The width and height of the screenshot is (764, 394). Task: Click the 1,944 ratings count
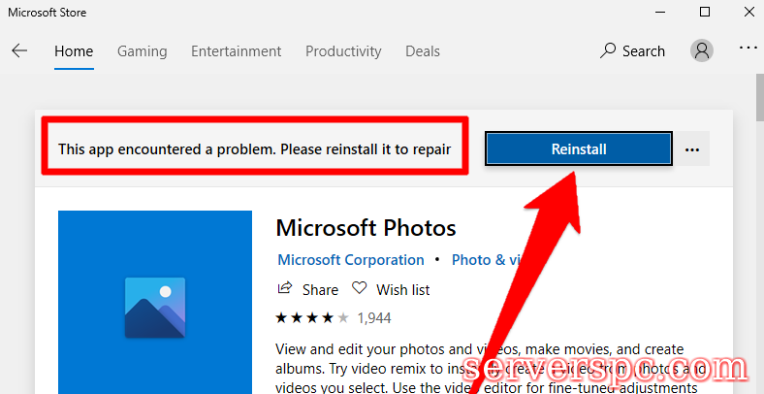(x=374, y=317)
